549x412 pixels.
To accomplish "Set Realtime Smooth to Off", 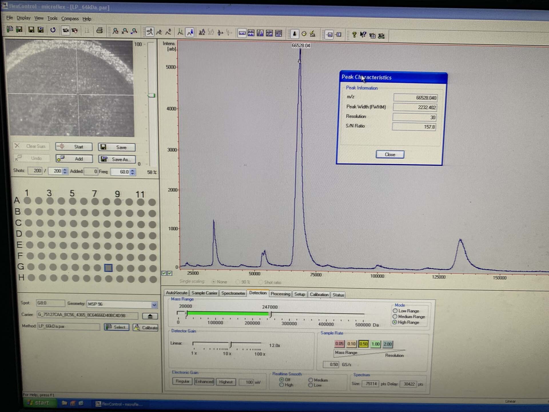I will pyautogui.click(x=282, y=380).
